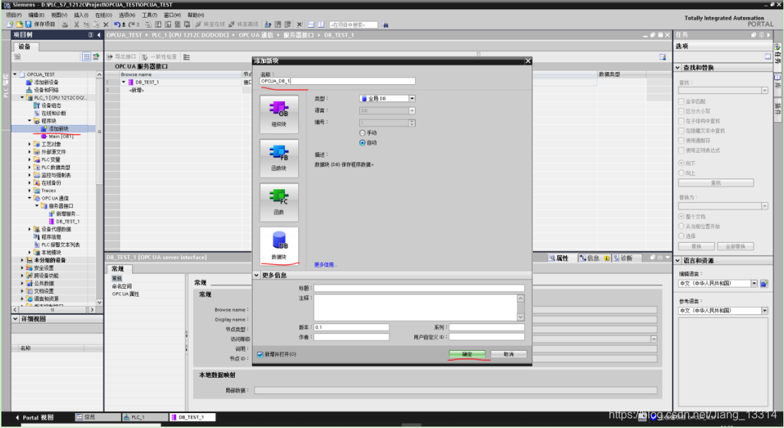784x428 pixels.
Task: Select the 数据块 DB block icon
Action: coord(279,246)
